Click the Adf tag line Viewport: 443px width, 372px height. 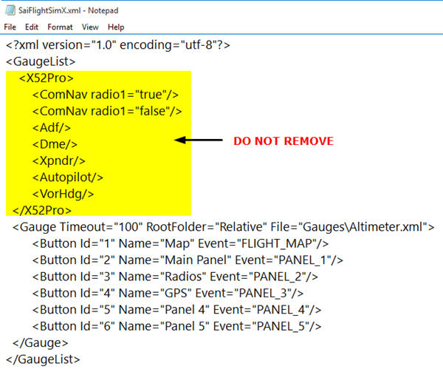pos(47,127)
